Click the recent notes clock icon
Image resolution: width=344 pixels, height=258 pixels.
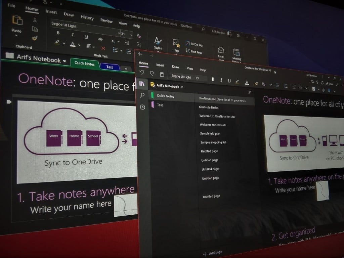pyautogui.click(x=143, y=107)
